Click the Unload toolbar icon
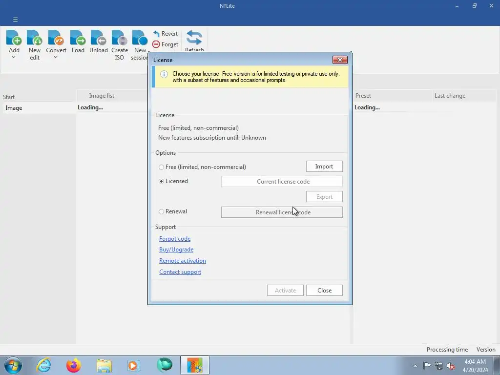Viewport: 500px width, 375px height. 98,38
